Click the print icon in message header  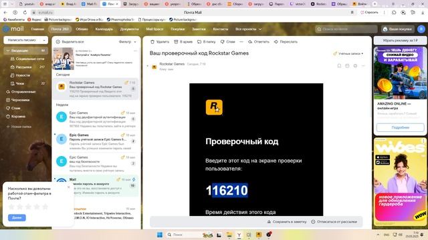[x=355, y=65]
